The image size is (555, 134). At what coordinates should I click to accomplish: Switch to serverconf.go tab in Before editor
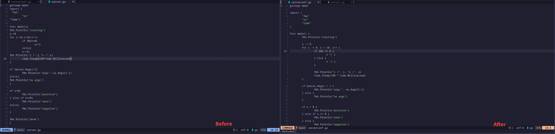(x=21, y=2)
